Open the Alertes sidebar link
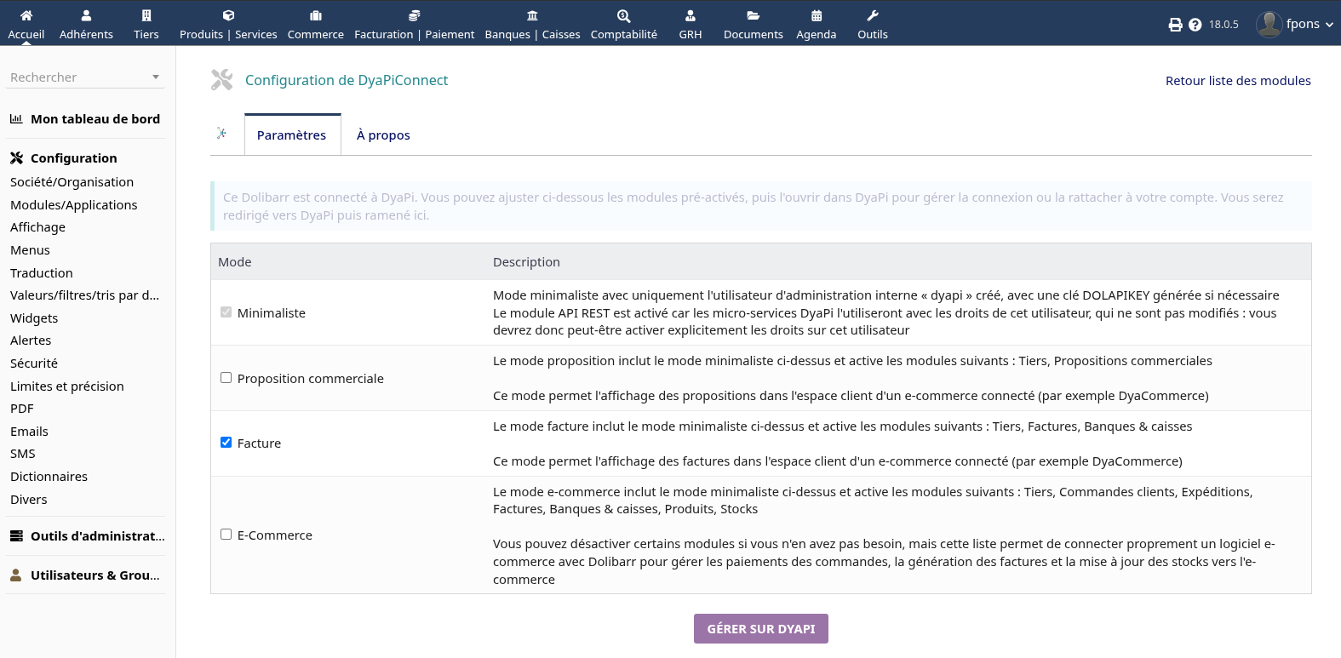The image size is (1341, 658). tap(32, 340)
